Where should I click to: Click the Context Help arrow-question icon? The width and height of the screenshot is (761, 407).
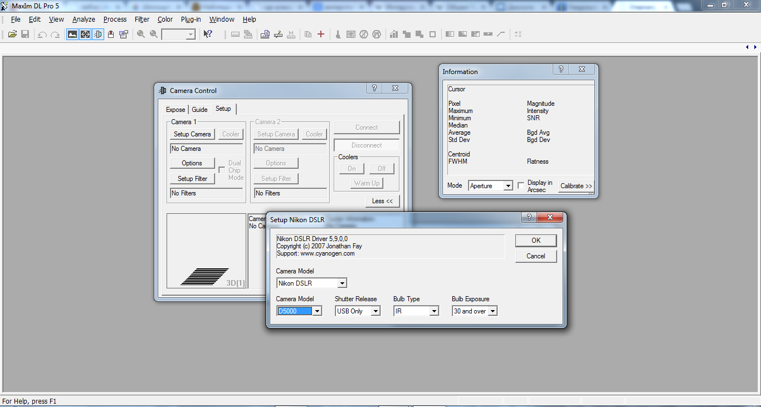(208, 35)
